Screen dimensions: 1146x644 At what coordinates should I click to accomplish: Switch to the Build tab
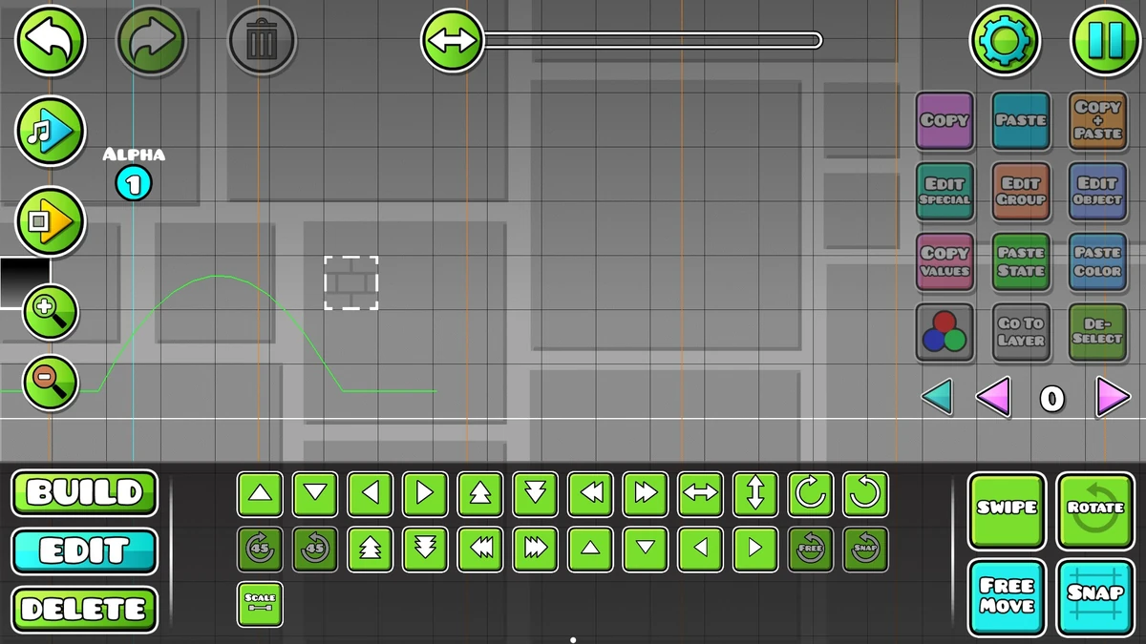click(84, 493)
